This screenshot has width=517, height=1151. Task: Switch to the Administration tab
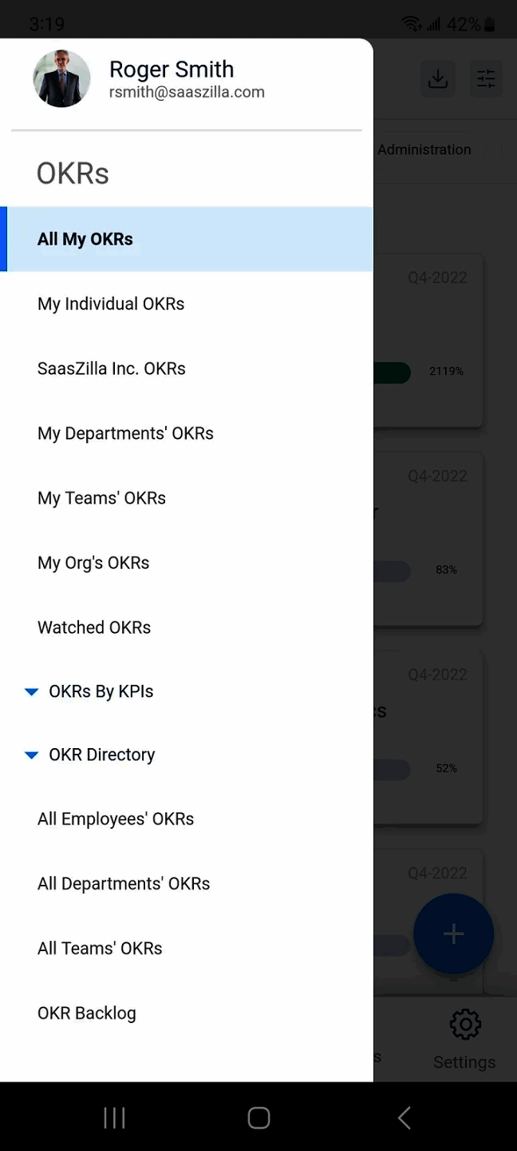[424, 149]
